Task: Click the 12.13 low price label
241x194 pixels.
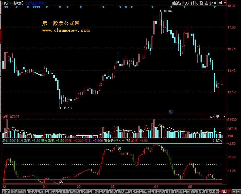Action: [x=67, y=108]
